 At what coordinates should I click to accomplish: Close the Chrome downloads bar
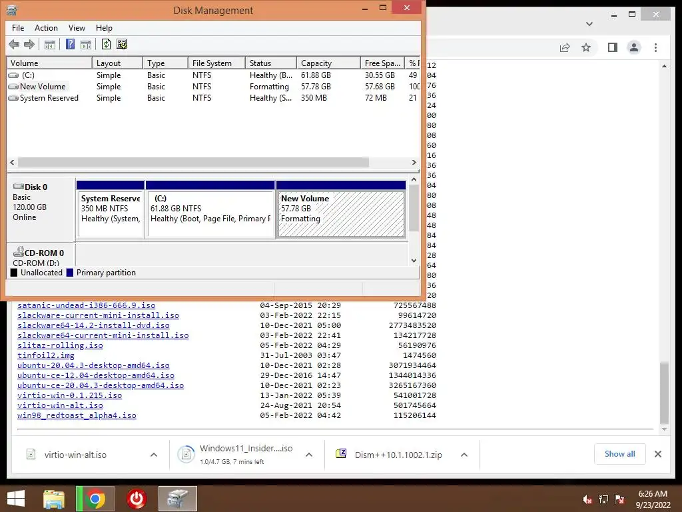(657, 454)
